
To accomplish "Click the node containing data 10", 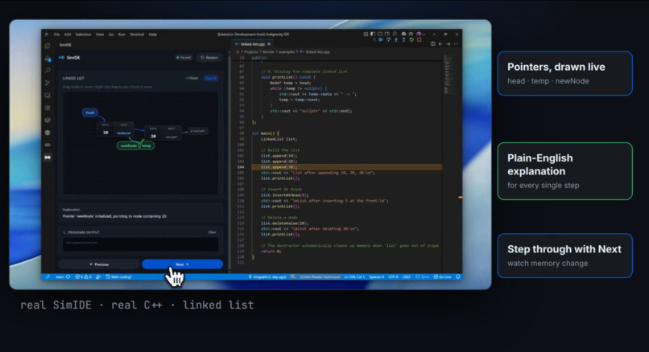I will pyautogui.click(x=115, y=129).
